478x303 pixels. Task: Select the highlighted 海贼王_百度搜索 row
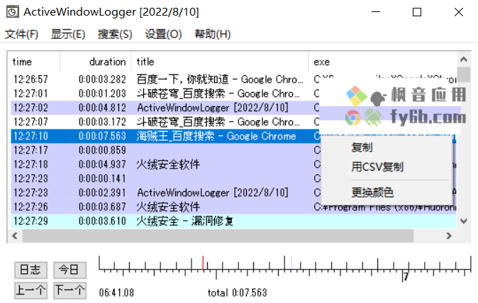coord(233,136)
